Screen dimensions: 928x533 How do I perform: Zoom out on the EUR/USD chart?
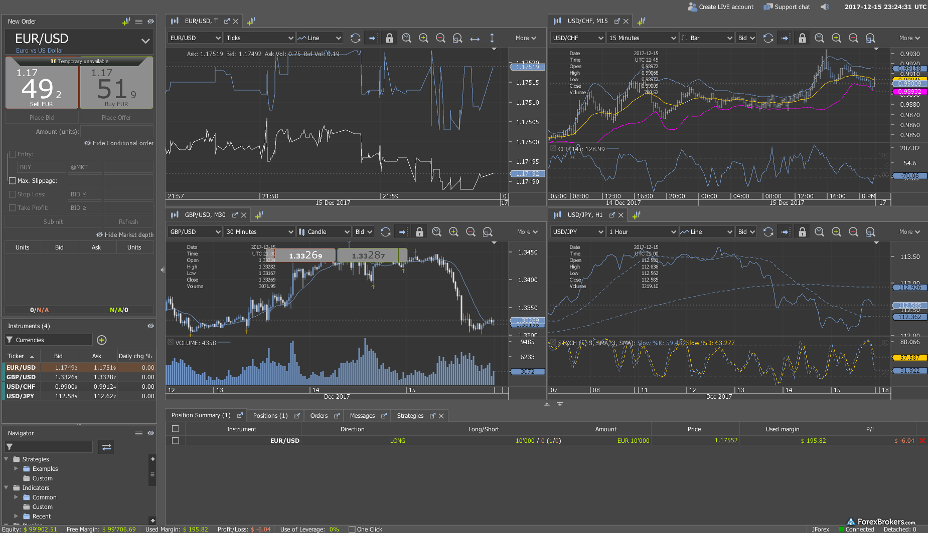440,38
